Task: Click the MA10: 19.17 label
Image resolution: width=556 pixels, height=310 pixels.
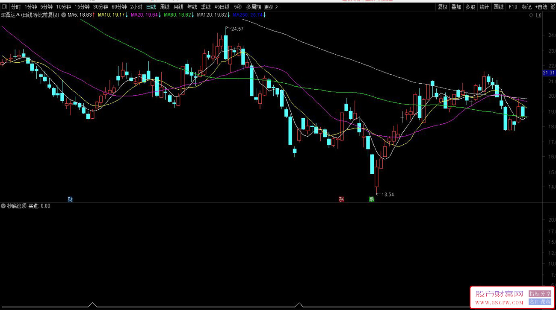Action: pos(111,15)
